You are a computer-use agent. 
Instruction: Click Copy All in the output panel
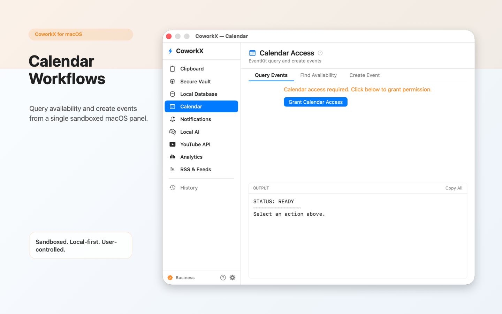454,188
